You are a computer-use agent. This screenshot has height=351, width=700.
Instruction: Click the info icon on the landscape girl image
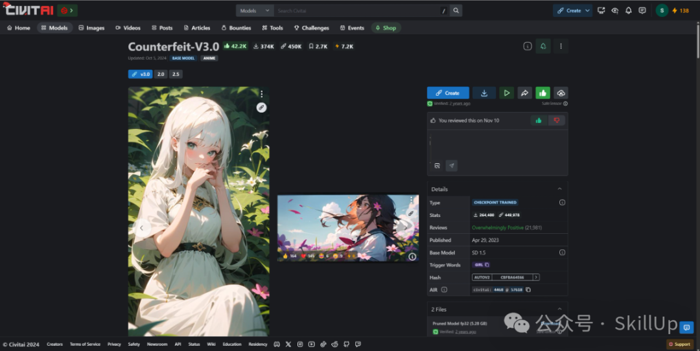[412, 256]
